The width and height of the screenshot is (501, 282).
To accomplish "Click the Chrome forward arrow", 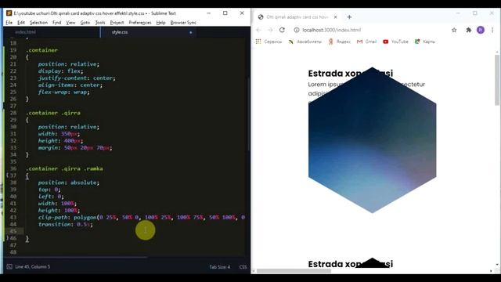I will [x=270, y=30].
